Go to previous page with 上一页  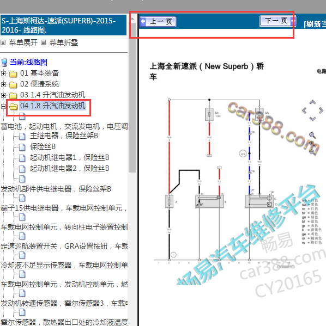(x=158, y=21)
